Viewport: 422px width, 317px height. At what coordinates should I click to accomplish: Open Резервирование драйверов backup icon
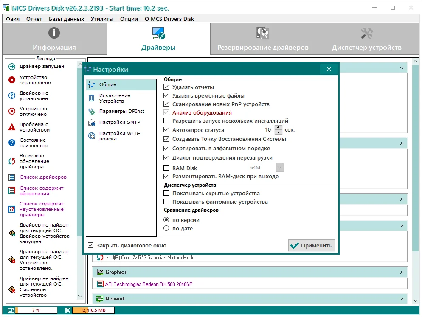[262, 33]
